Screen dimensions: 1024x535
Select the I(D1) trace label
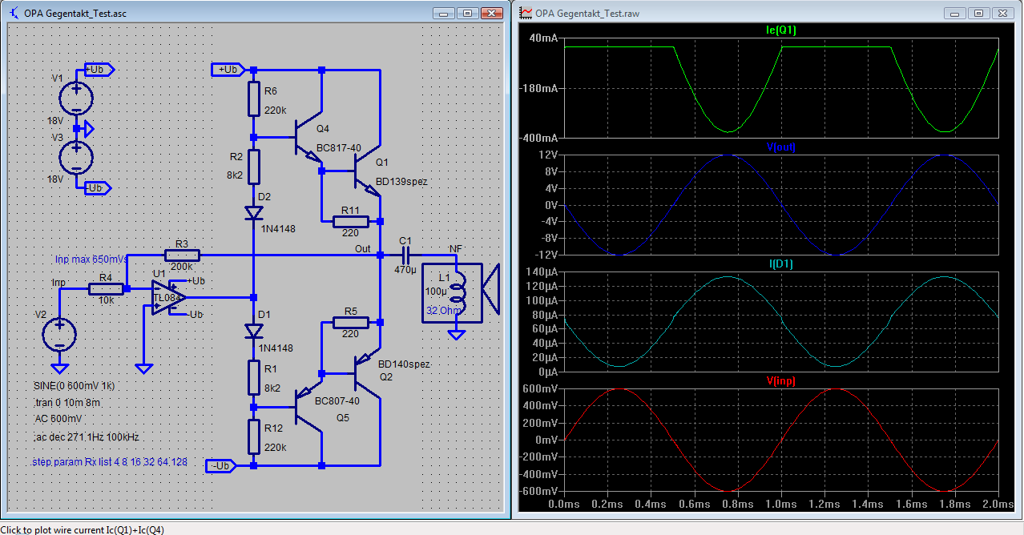click(780, 263)
